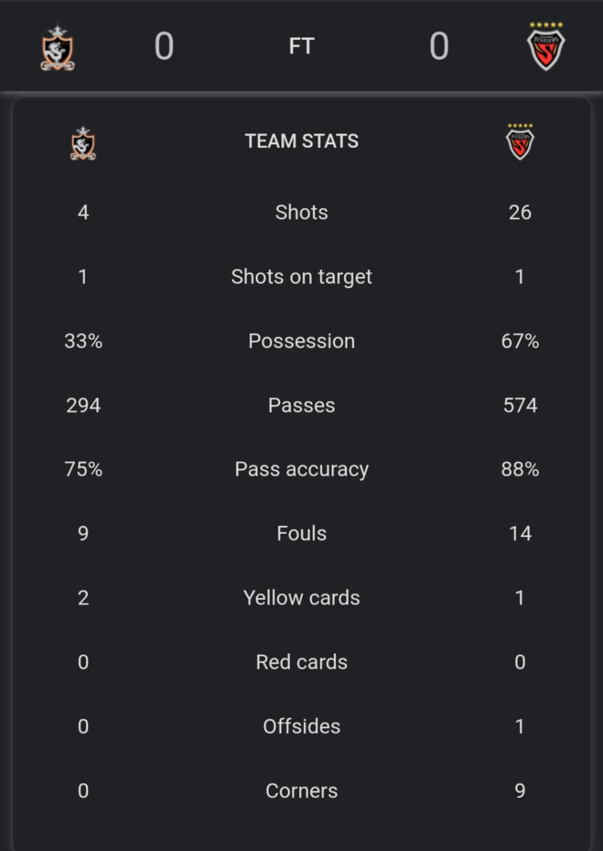Viewport: 603px width, 851px height.
Task: Click the Corners stat label
Action: [301, 791]
